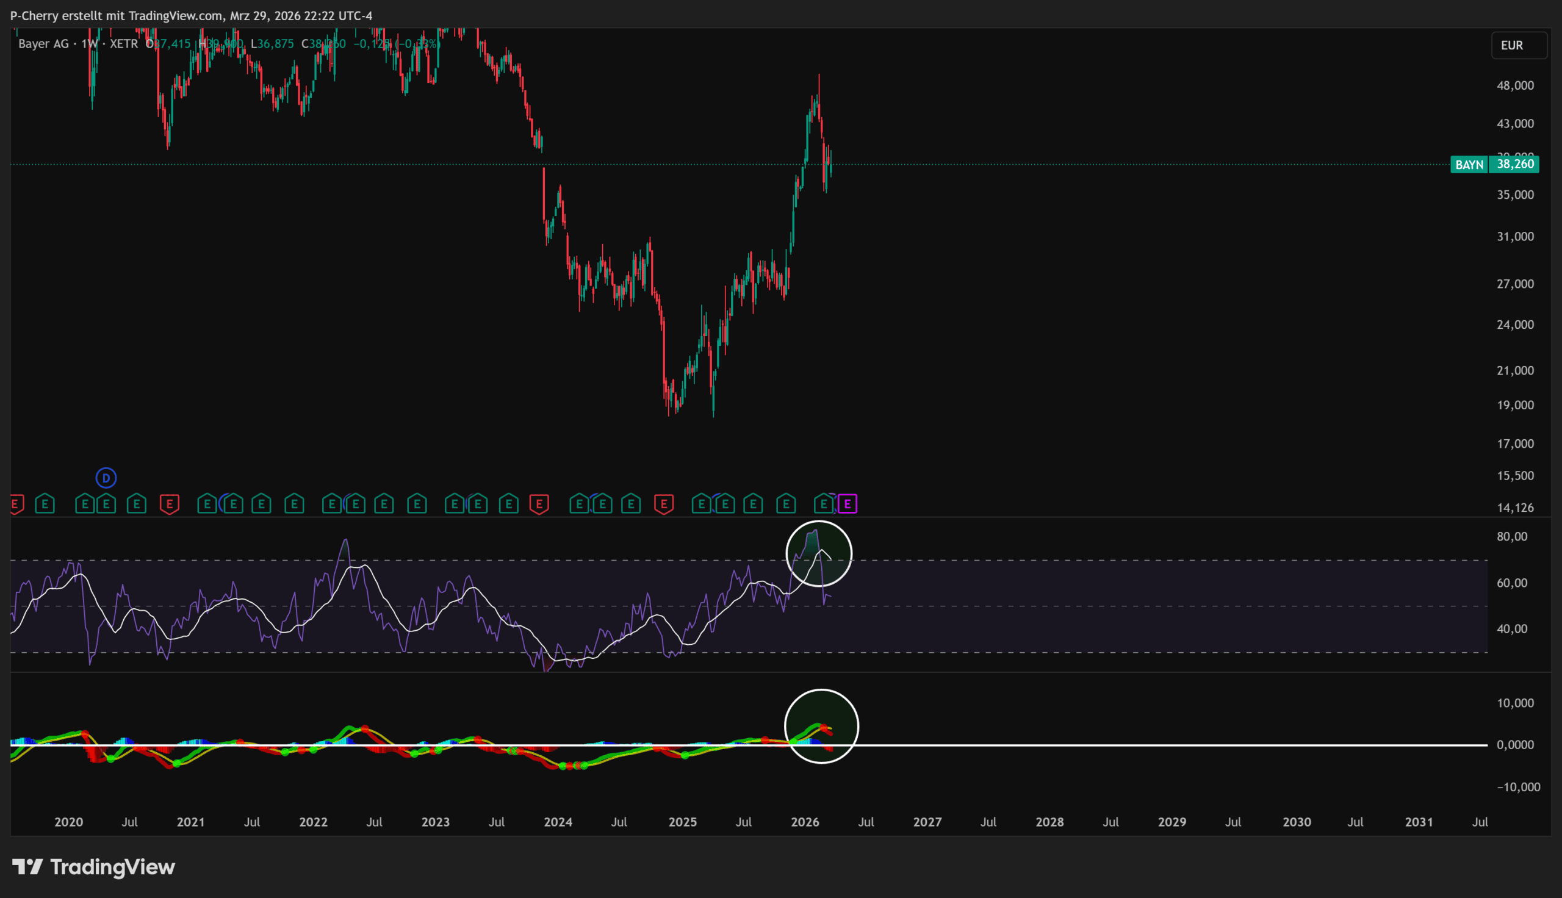Open the red E earnings marker before 2021
Viewport: 1562px width, 898px height.
click(x=170, y=505)
